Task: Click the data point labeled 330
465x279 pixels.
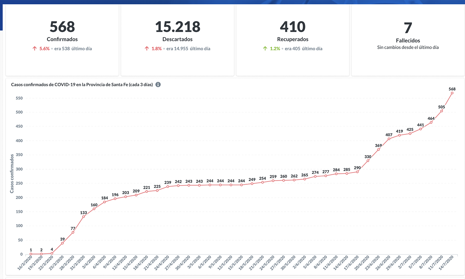Action: coord(368,161)
